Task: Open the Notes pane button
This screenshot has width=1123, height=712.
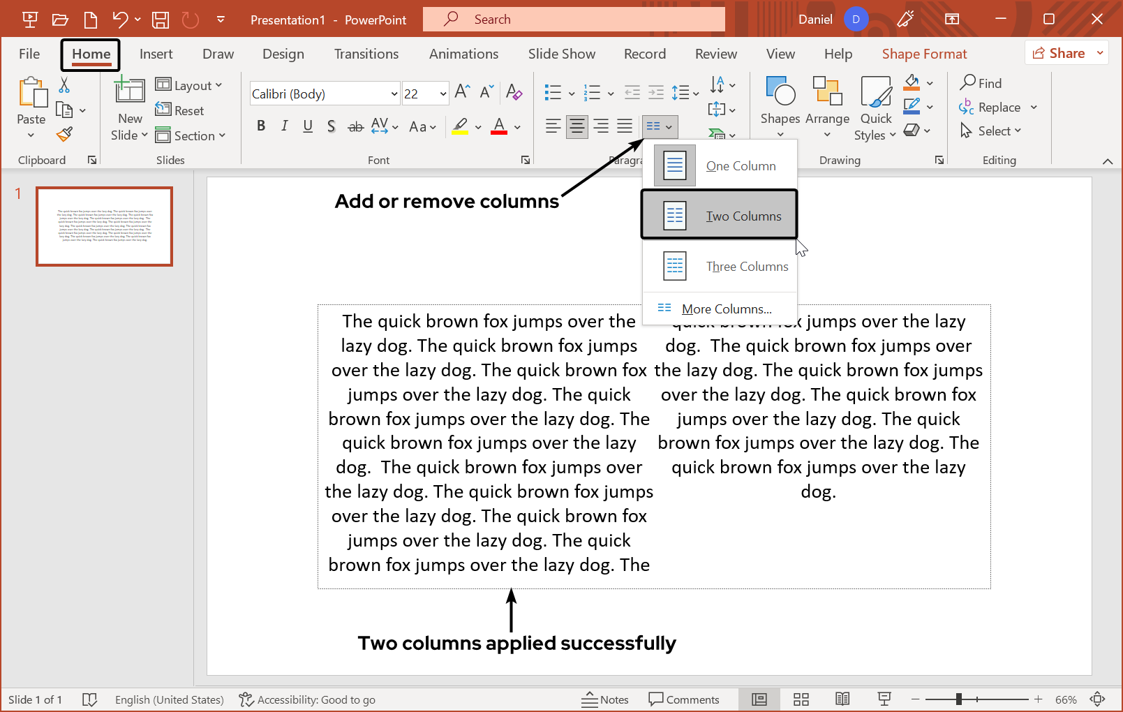Action: pos(605,699)
